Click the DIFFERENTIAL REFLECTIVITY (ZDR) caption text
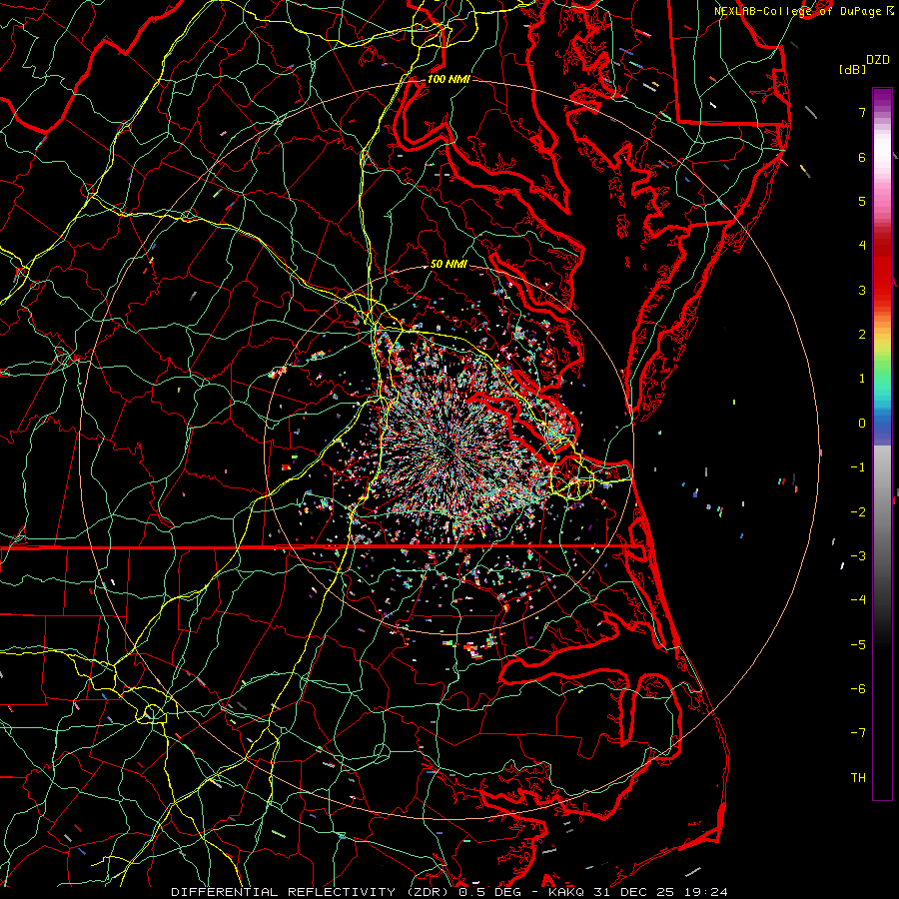The height and width of the screenshot is (899, 899). (312, 892)
